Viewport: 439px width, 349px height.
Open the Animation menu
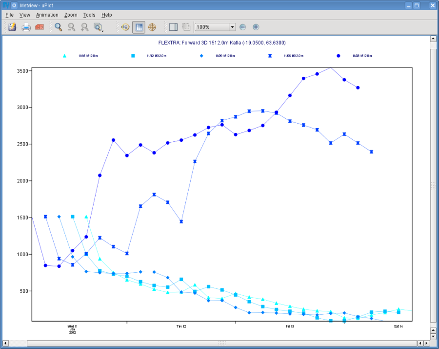pyautogui.click(x=47, y=15)
